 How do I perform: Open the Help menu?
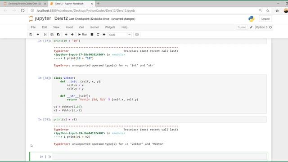[x=124, y=27]
